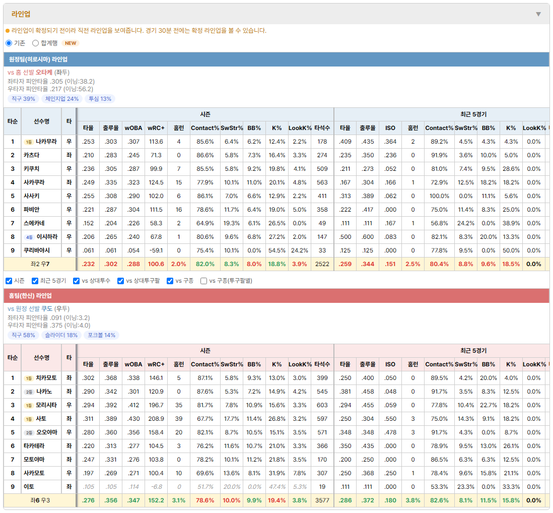Click the 포크볼 14% pitch chip
This screenshot has width=553, height=513.
(102, 335)
